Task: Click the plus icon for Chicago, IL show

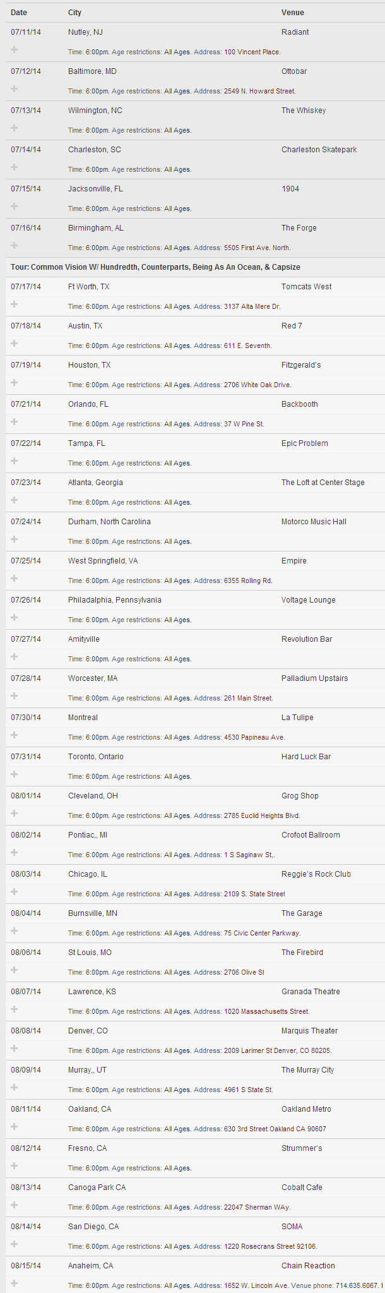Action: [15, 893]
